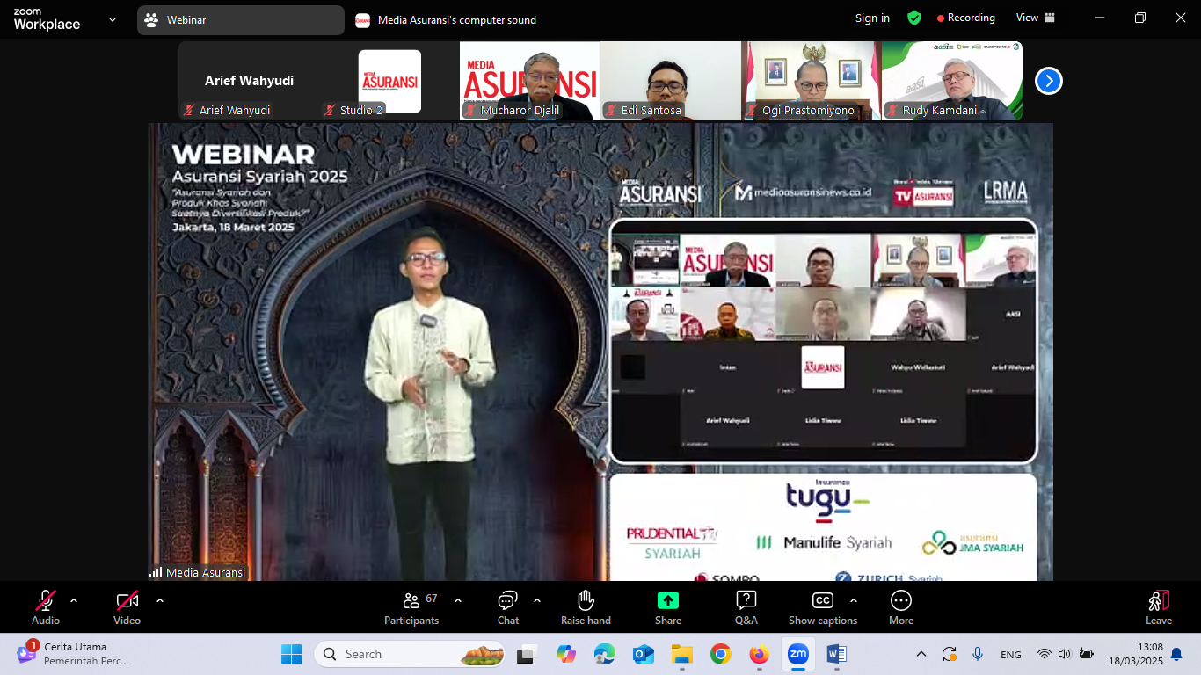The width and height of the screenshot is (1201, 675).
Task: Open the More options menu
Action: (x=901, y=607)
